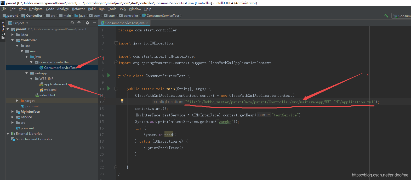411x180 pixels.
Task: Collapse the WEB-INF folder
Action: [31, 79]
